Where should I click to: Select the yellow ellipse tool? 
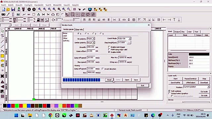pos(2,61)
